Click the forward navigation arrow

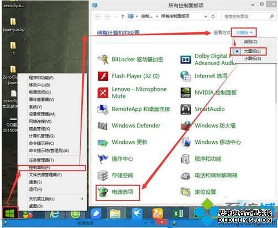(x=107, y=17)
